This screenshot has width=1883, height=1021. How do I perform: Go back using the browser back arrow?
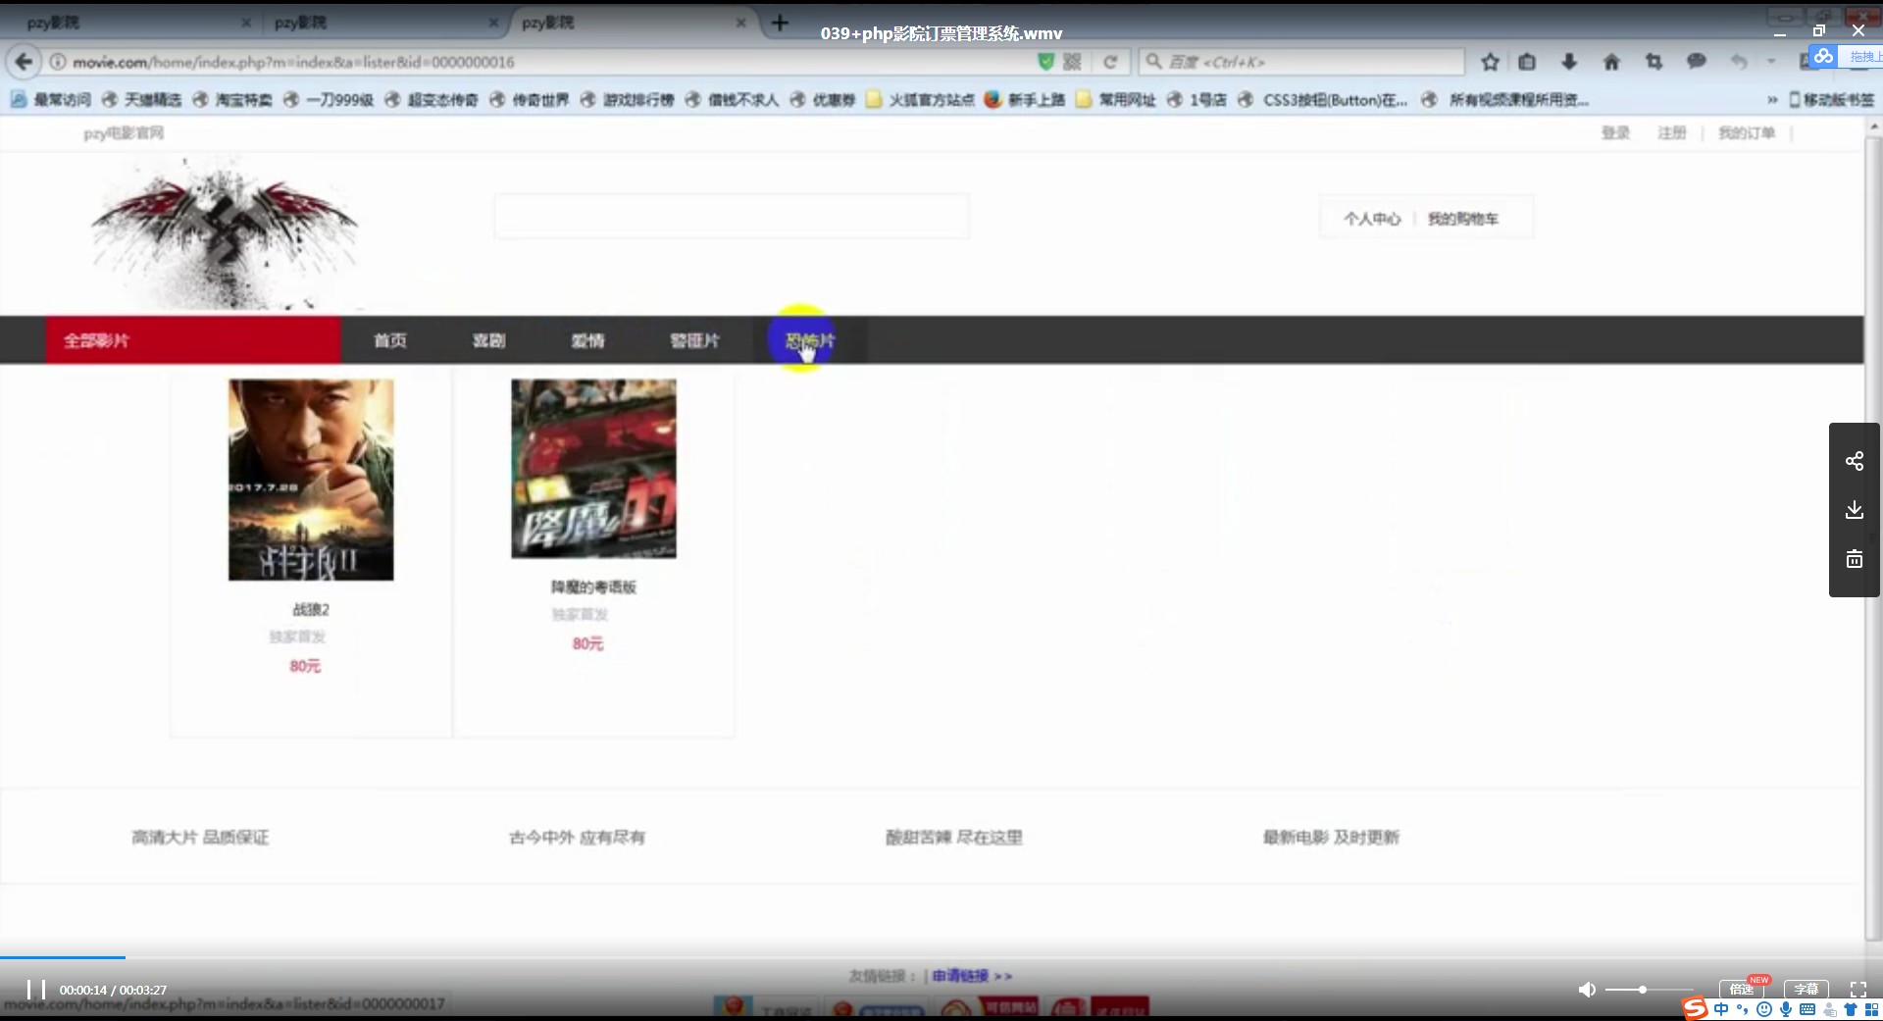(24, 62)
